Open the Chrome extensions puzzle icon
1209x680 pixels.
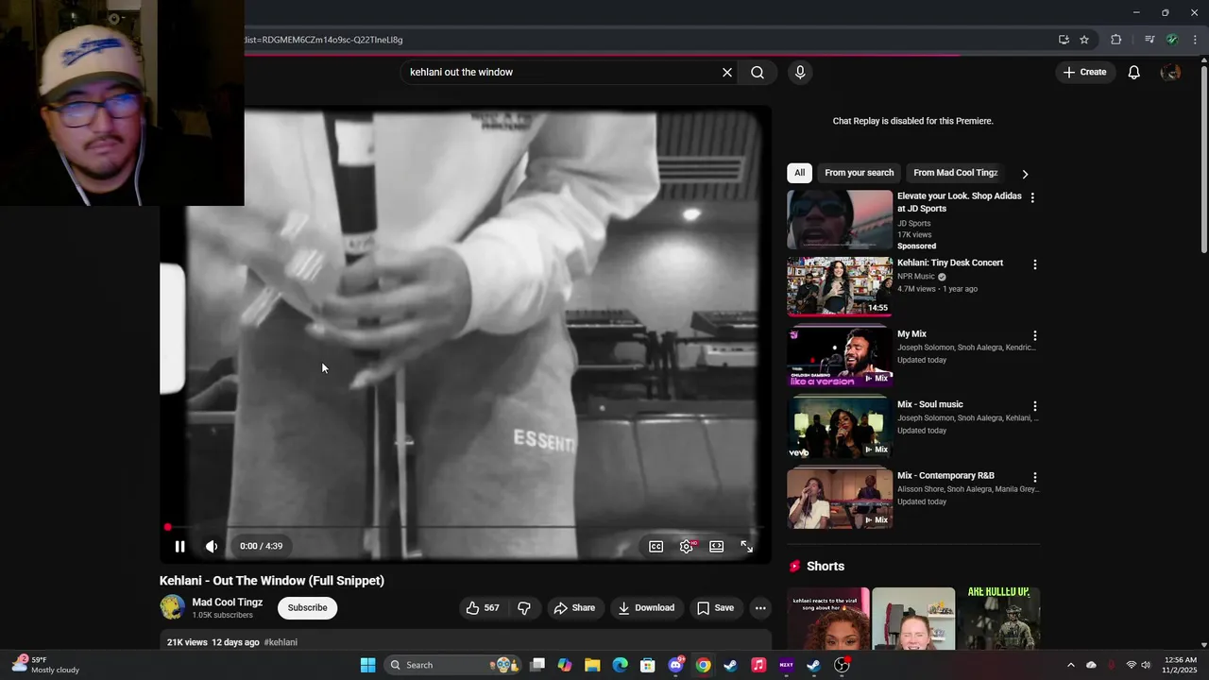1116,40
